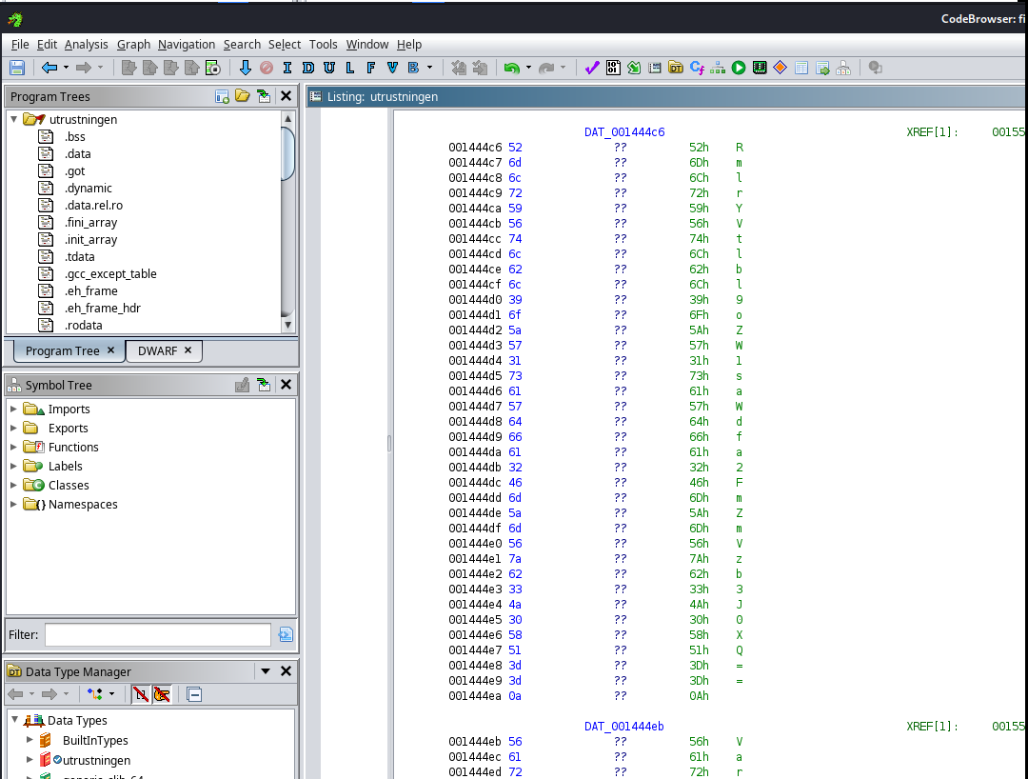This screenshot has width=1028, height=779.
Task: Select the .rodata section in Program Trees
Action: (x=83, y=325)
